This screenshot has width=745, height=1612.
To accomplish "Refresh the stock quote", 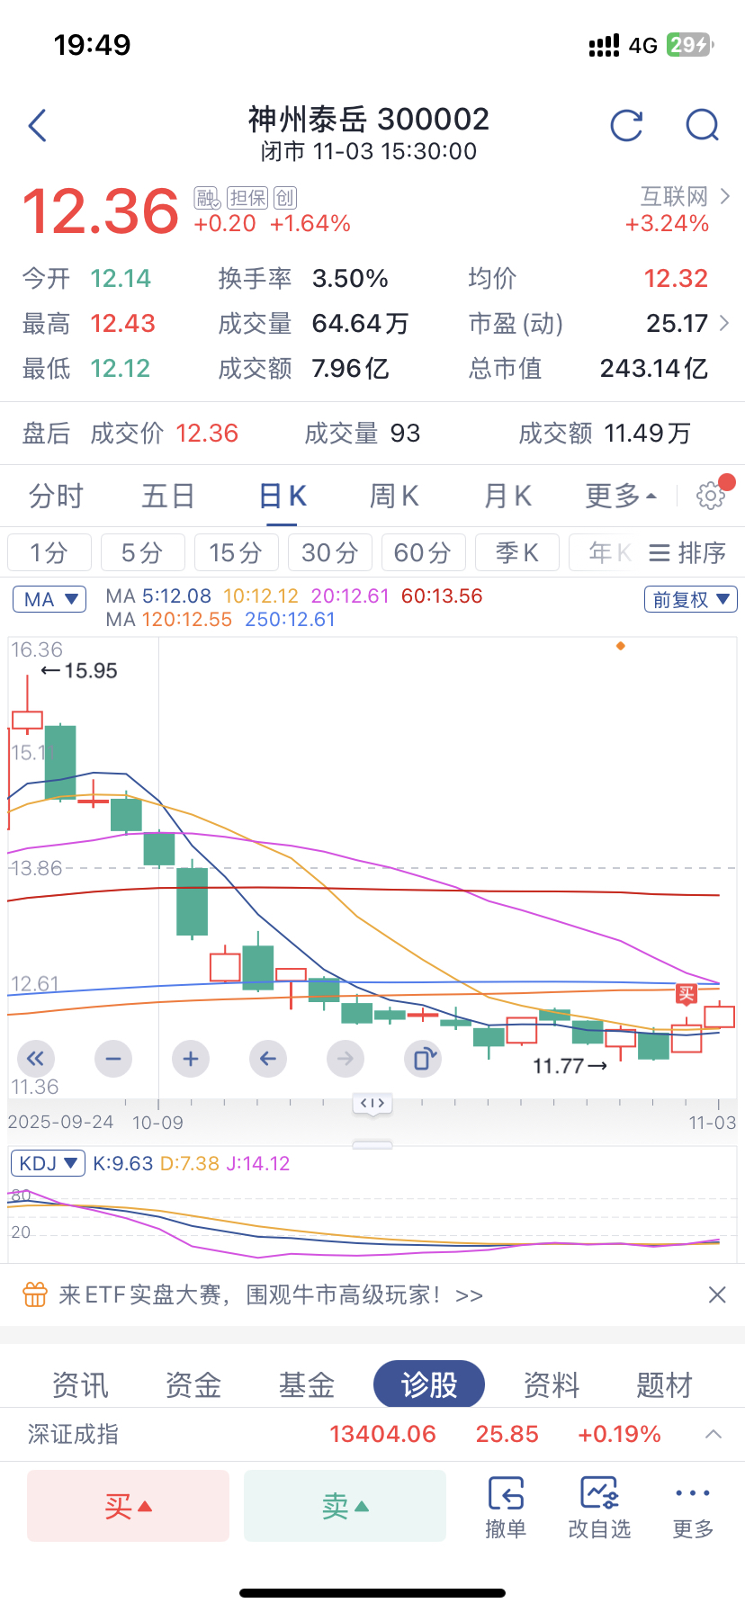I will tap(626, 126).
